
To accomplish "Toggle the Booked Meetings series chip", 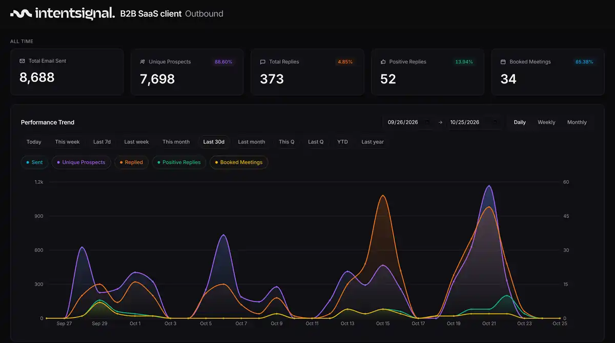I will (239, 162).
